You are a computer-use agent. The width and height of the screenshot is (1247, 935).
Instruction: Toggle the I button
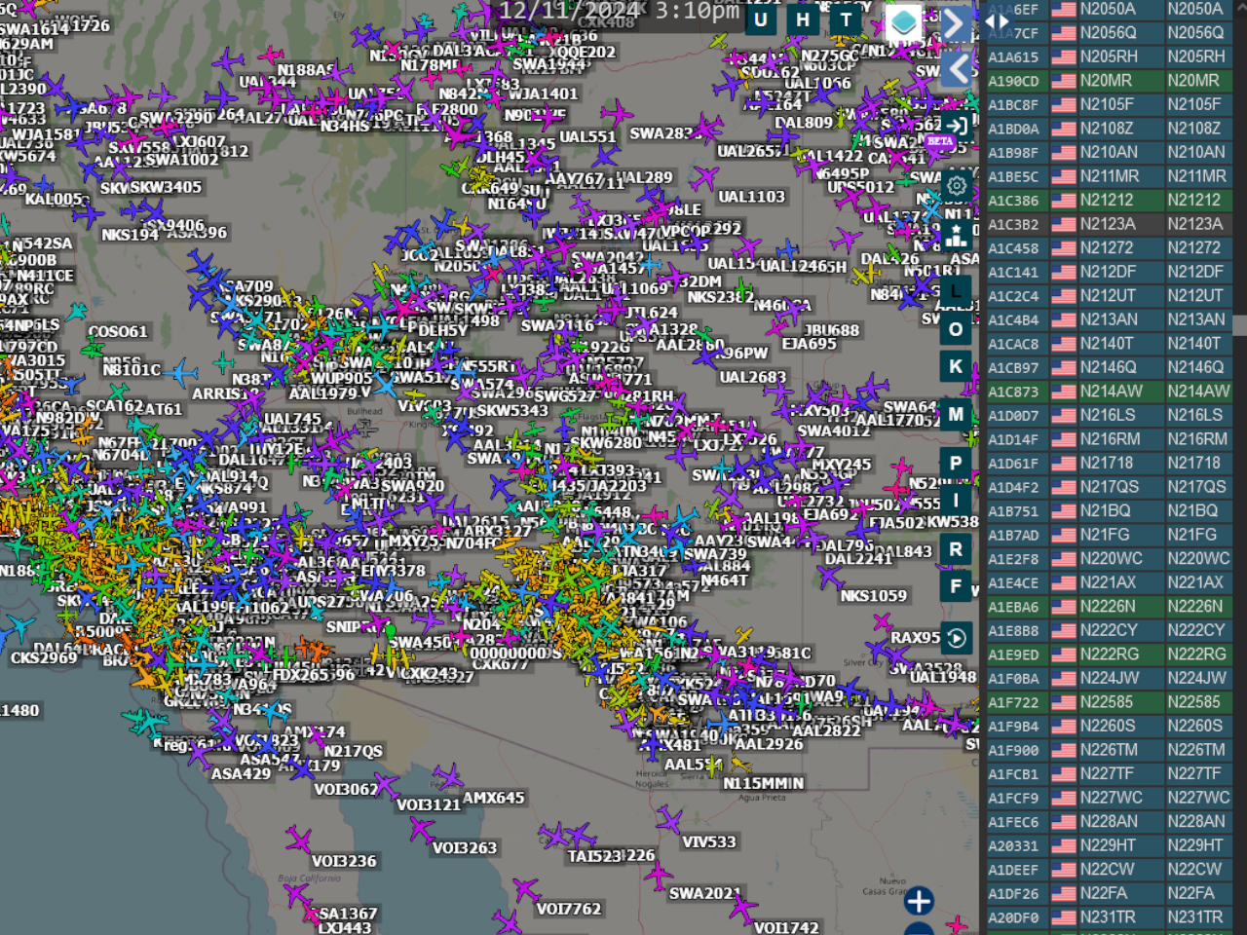tap(956, 501)
